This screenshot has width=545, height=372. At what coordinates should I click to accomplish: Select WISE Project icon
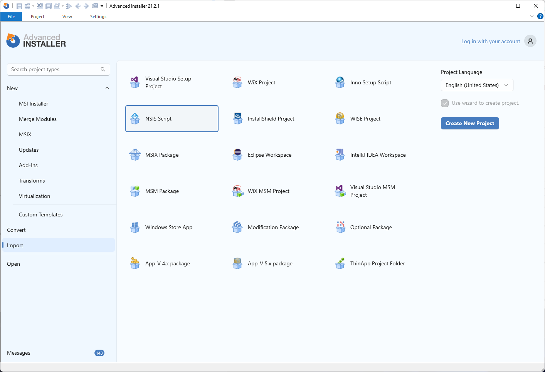pyautogui.click(x=340, y=119)
